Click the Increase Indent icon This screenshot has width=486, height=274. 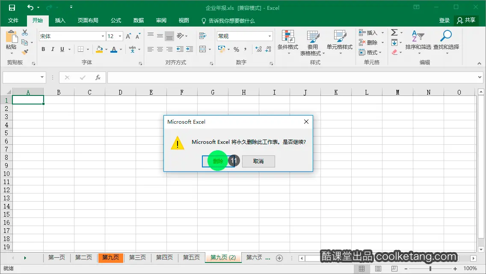pos(190,49)
